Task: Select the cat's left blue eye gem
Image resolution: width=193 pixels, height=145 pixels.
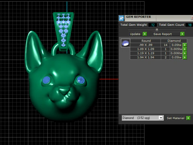Action: click(x=47, y=80)
